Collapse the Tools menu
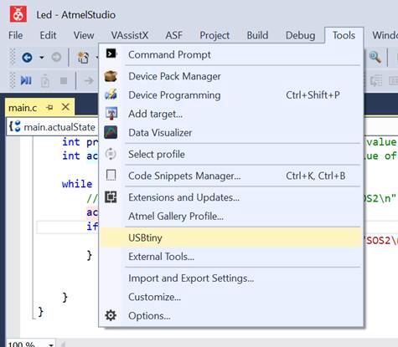The width and height of the screenshot is (398, 347). click(x=344, y=35)
